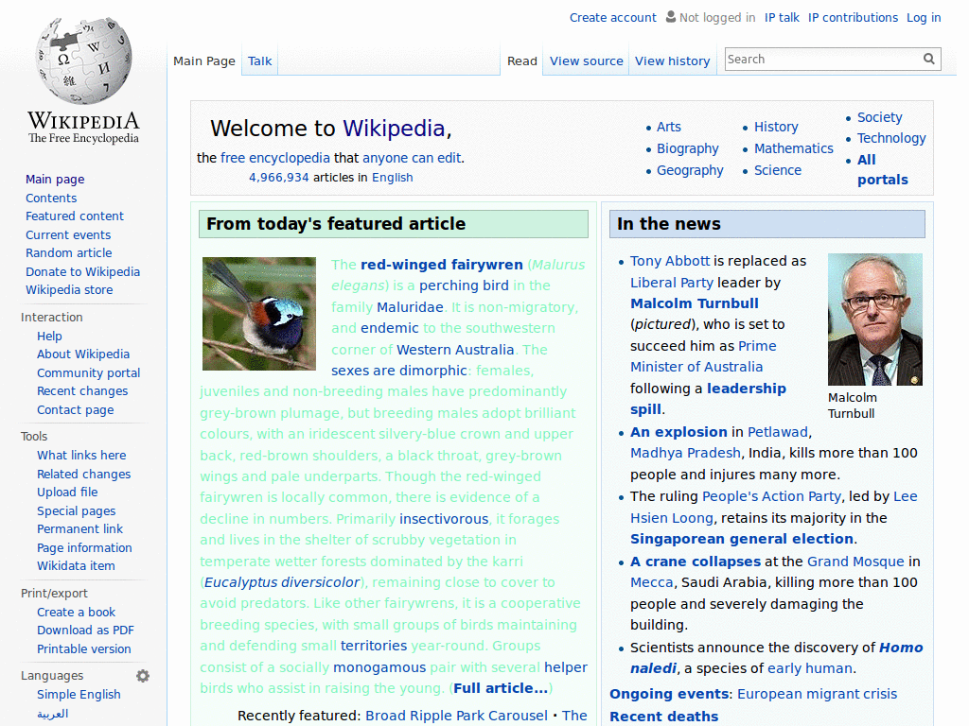Screen dimensions: 969x726
Task: Open the Help sidebar link
Action: (49, 337)
